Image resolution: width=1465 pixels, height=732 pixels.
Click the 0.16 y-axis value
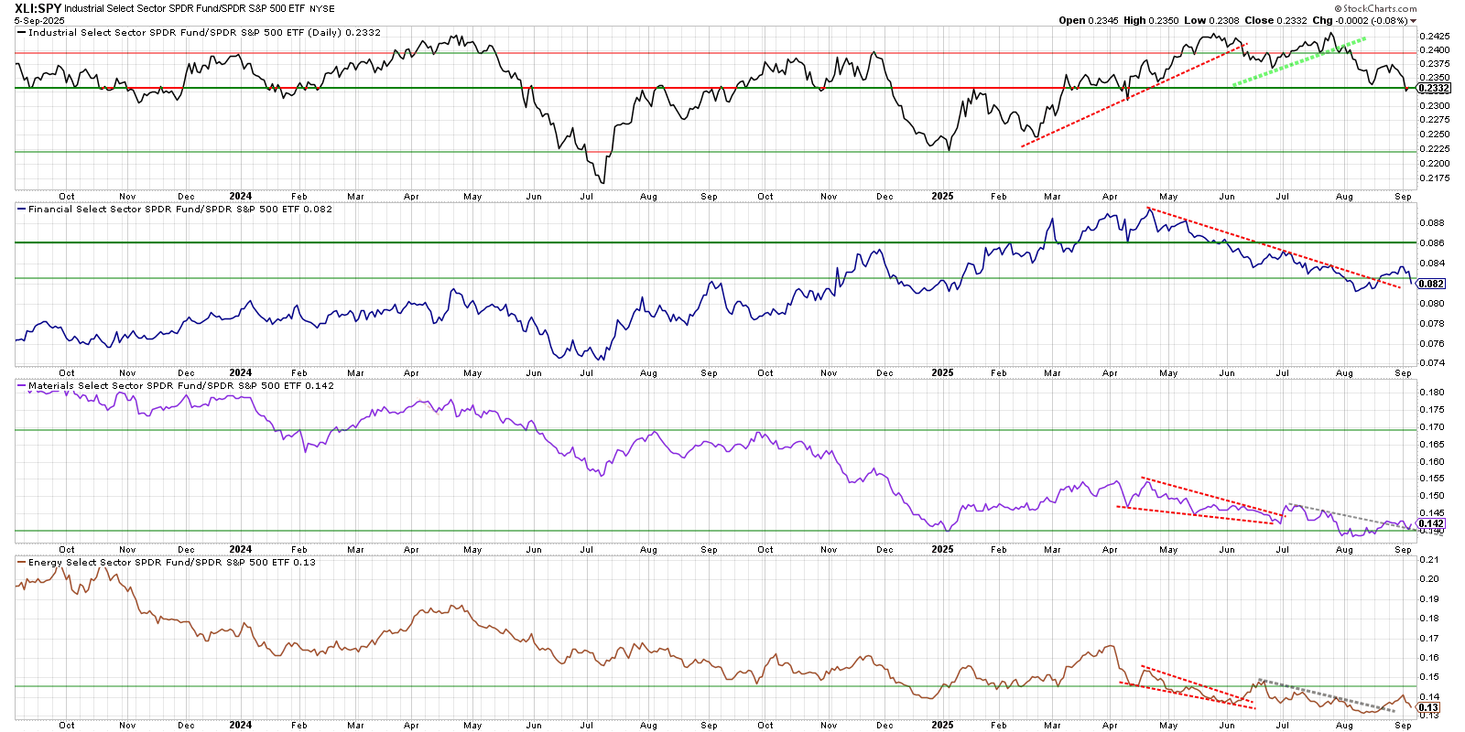pos(1429,658)
